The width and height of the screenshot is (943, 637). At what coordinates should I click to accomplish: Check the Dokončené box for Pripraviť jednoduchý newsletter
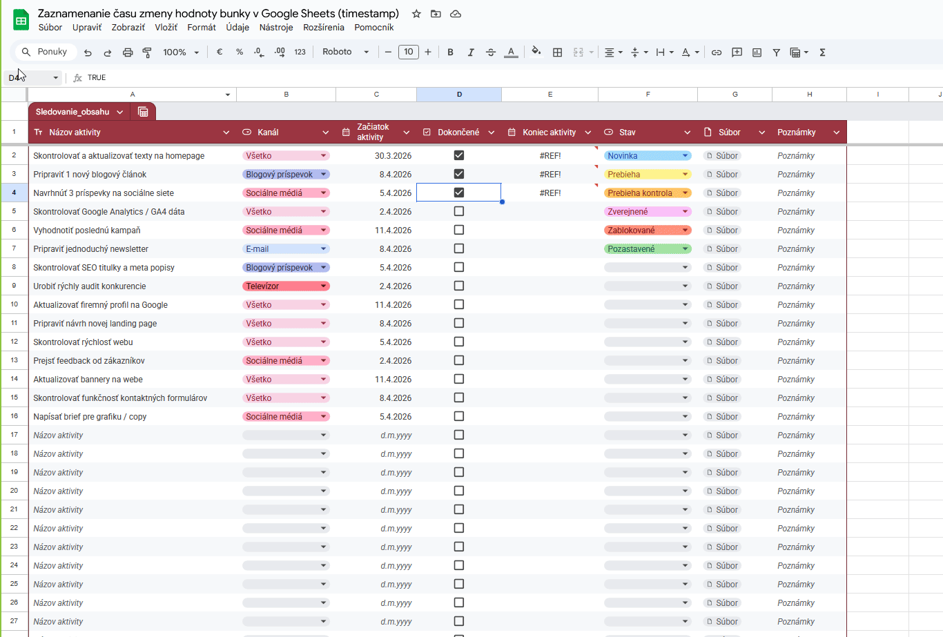coord(458,248)
